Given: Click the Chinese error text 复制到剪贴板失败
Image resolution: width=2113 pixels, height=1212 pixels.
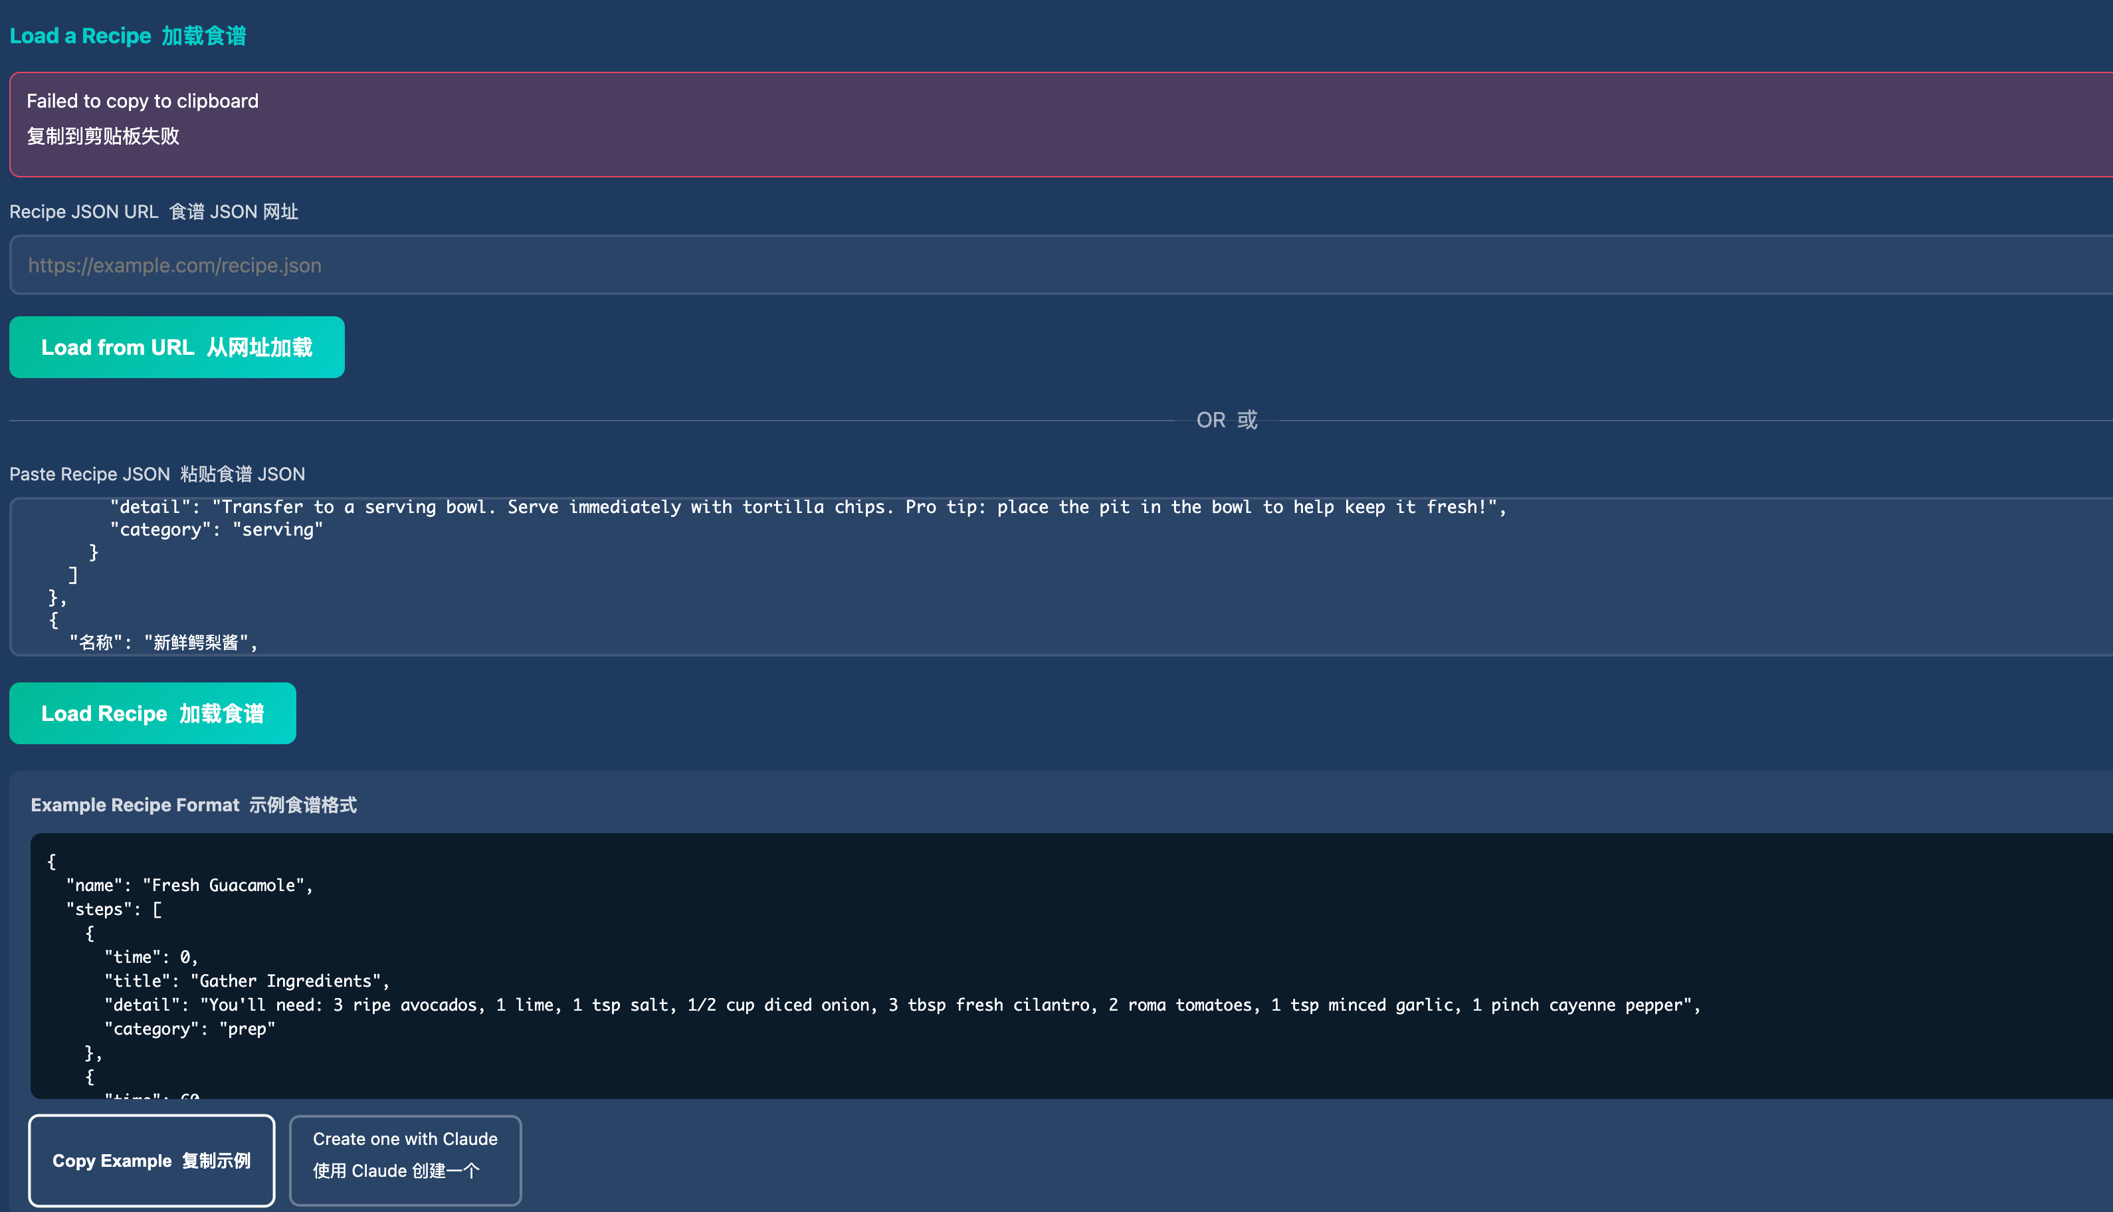Looking at the screenshot, I should (103, 136).
